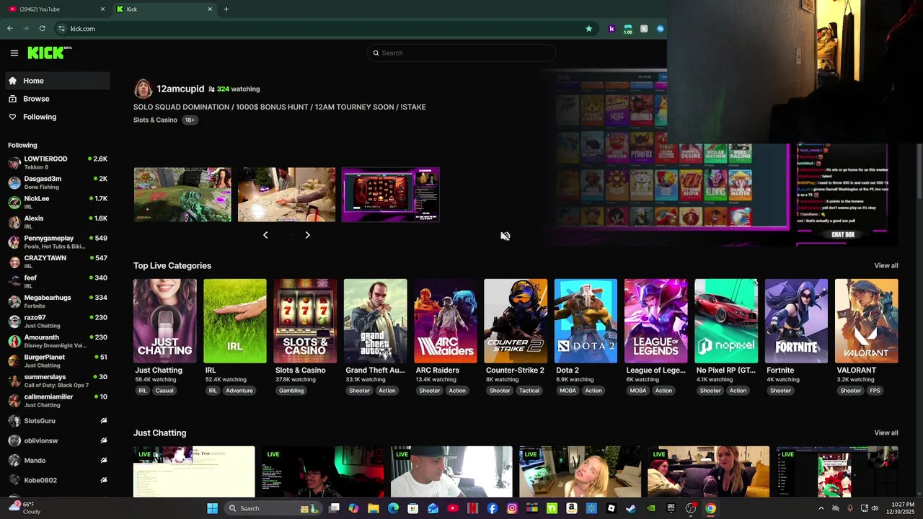This screenshot has width=923, height=519.
Task: Reload the kick.com page
Action: (42, 29)
